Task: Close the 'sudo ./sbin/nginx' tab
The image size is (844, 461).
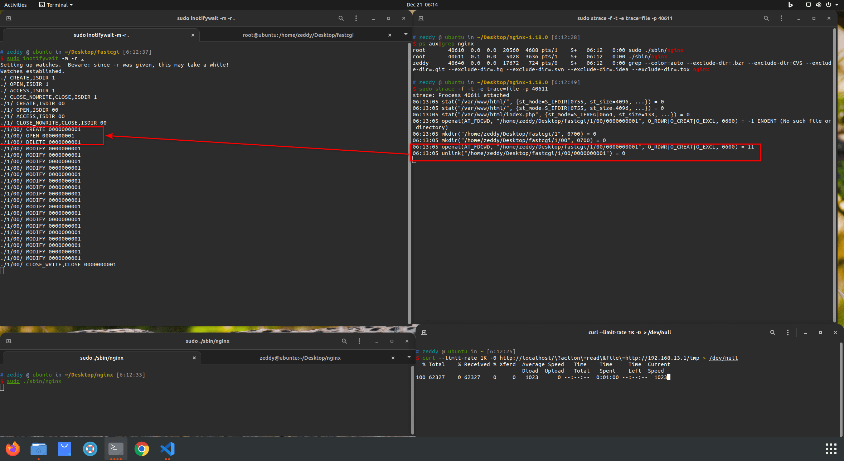Action: (194, 358)
